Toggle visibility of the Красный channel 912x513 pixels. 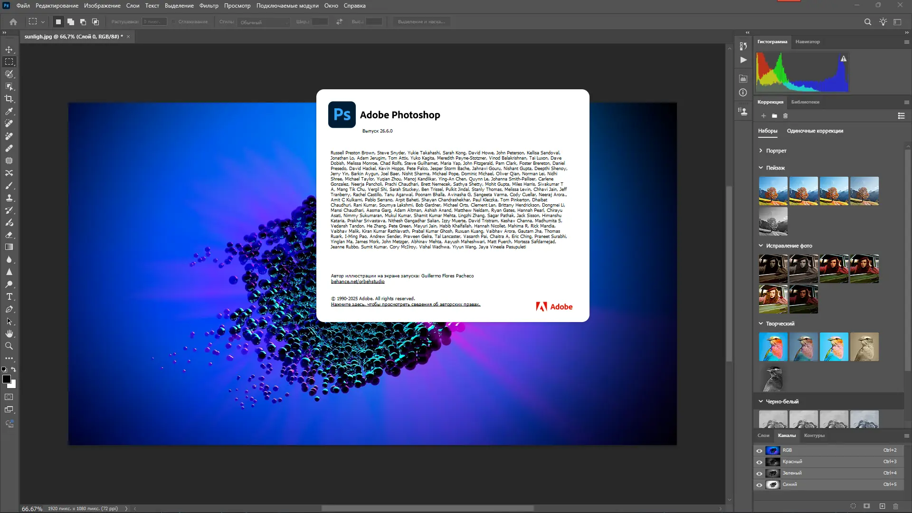click(x=759, y=461)
